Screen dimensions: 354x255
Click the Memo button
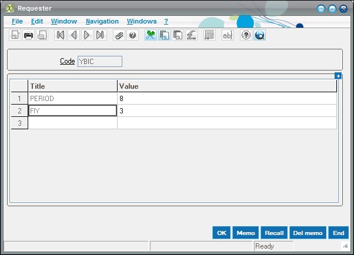pos(246,233)
